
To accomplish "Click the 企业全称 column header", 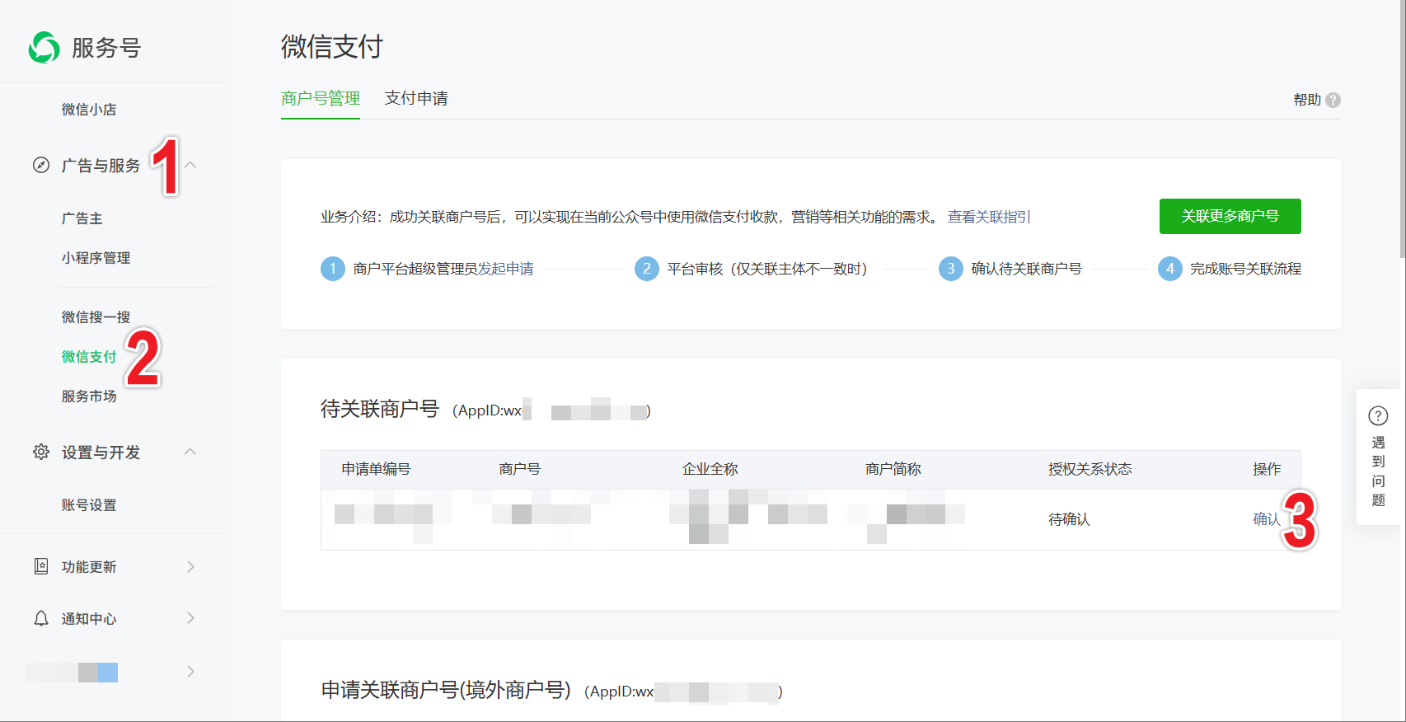I will (x=710, y=469).
